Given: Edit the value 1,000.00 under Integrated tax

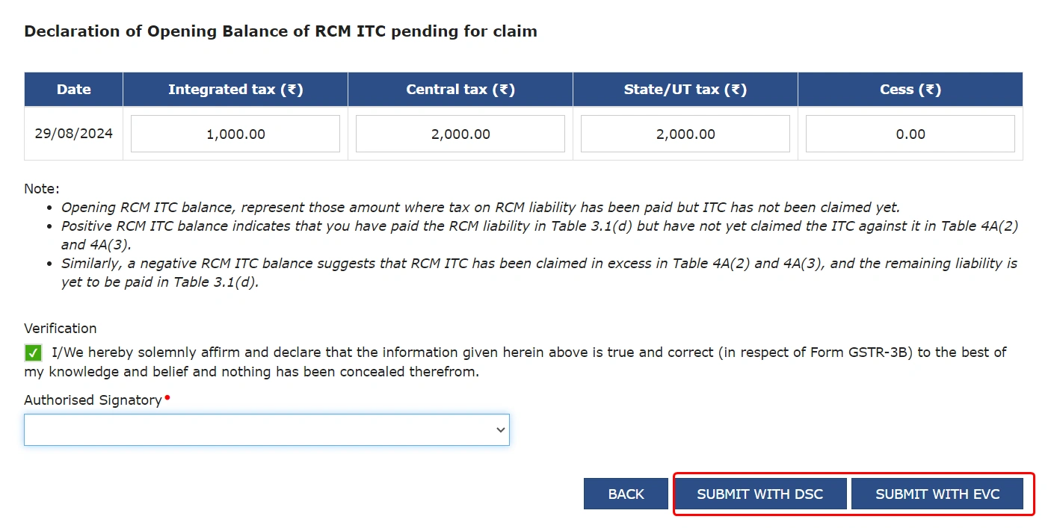Looking at the screenshot, I should point(235,133).
